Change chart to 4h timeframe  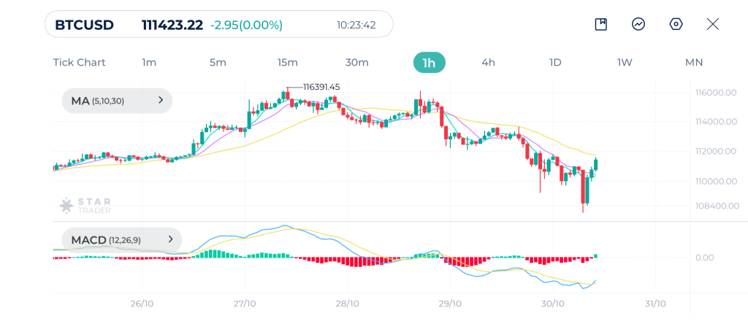click(488, 63)
